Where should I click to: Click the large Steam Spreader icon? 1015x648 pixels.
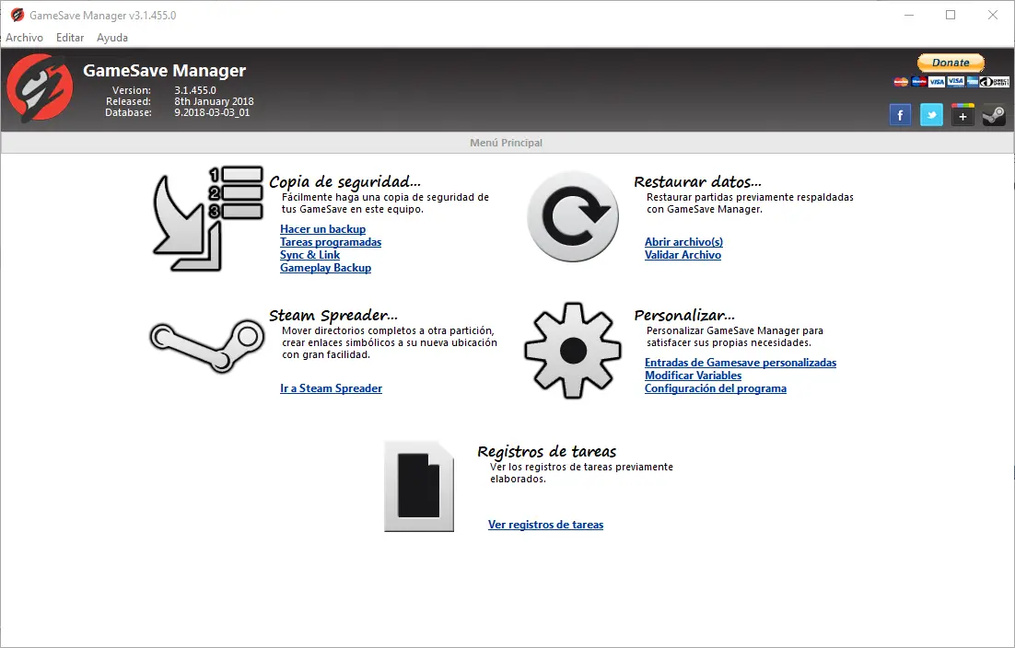[207, 346]
